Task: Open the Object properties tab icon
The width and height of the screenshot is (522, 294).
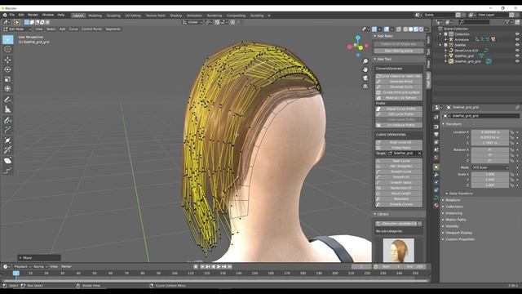Action: click(436, 167)
